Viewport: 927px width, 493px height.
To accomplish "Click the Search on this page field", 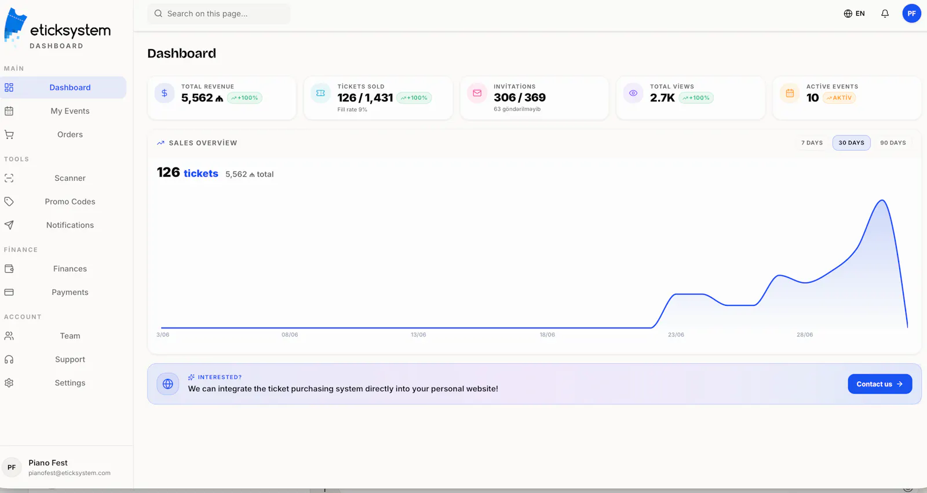I will tap(219, 13).
